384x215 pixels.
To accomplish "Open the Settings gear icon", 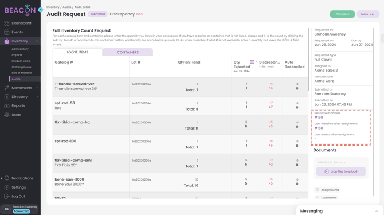I will click(x=7, y=187).
